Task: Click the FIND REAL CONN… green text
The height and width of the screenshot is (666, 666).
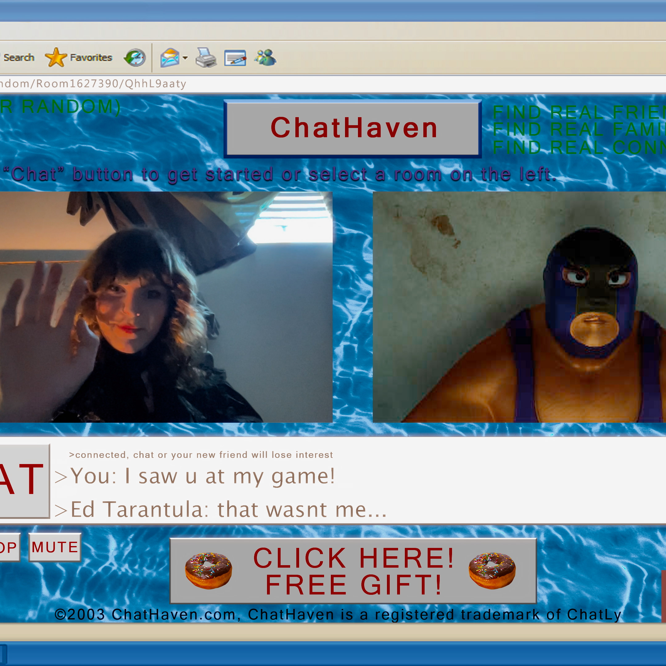Action: (x=579, y=147)
